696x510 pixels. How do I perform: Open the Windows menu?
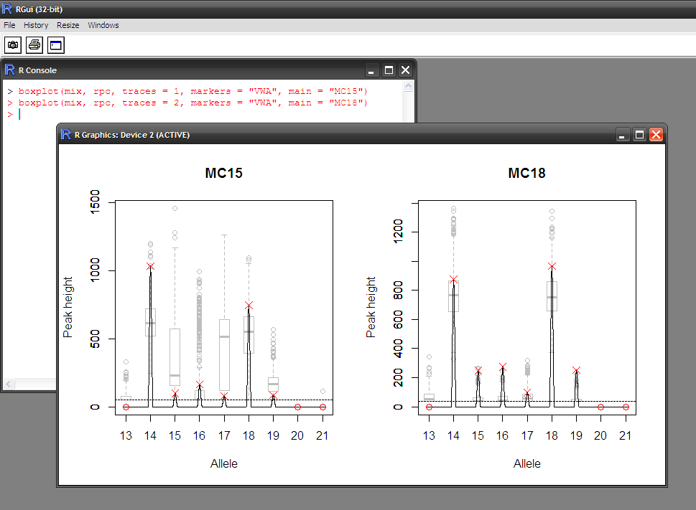click(x=103, y=25)
